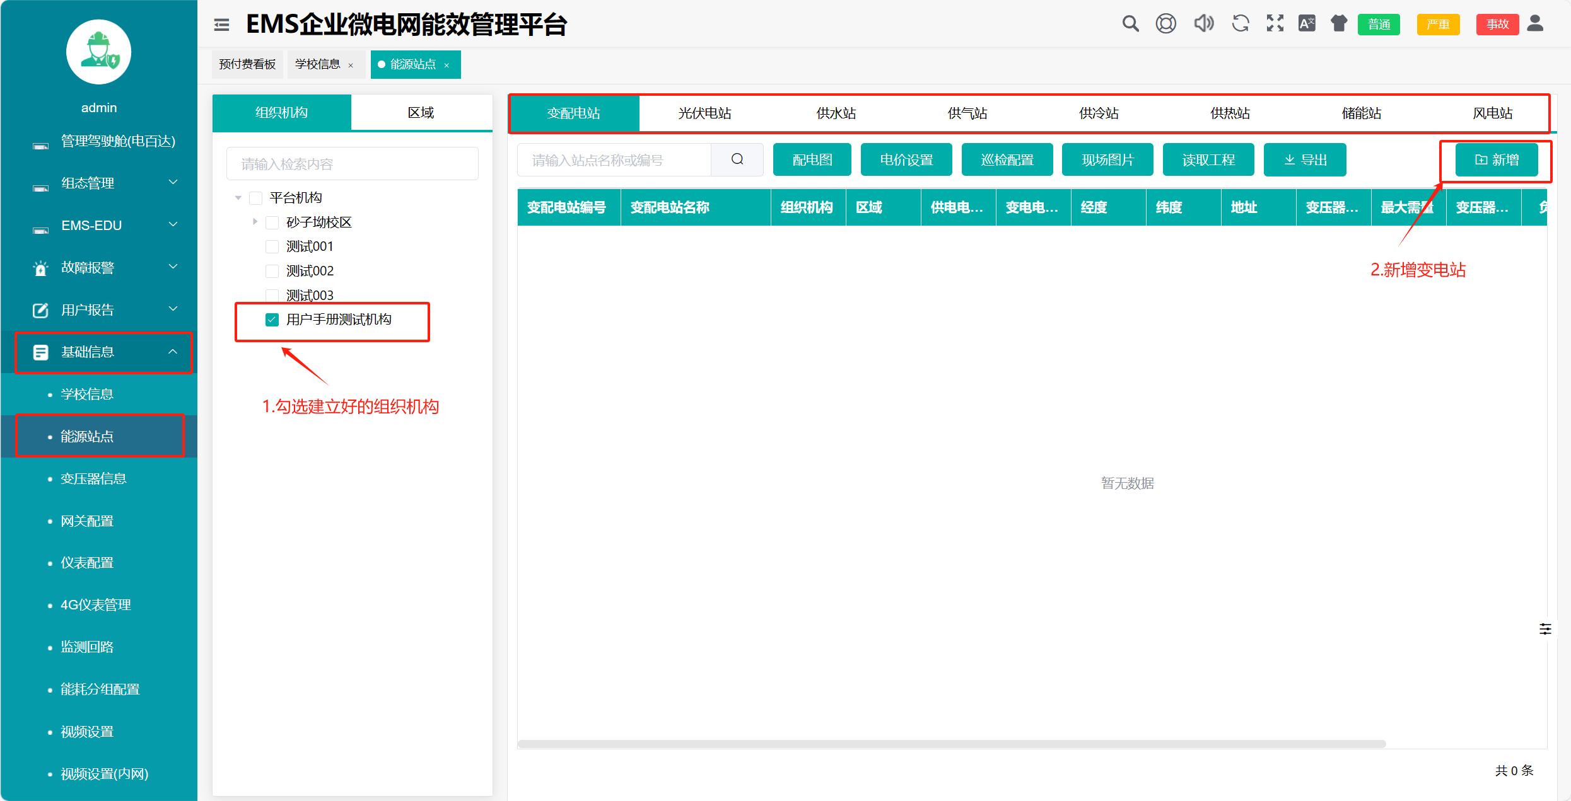1571x801 pixels.
Task: Click the user profile avatar icon
Action: tap(1536, 24)
